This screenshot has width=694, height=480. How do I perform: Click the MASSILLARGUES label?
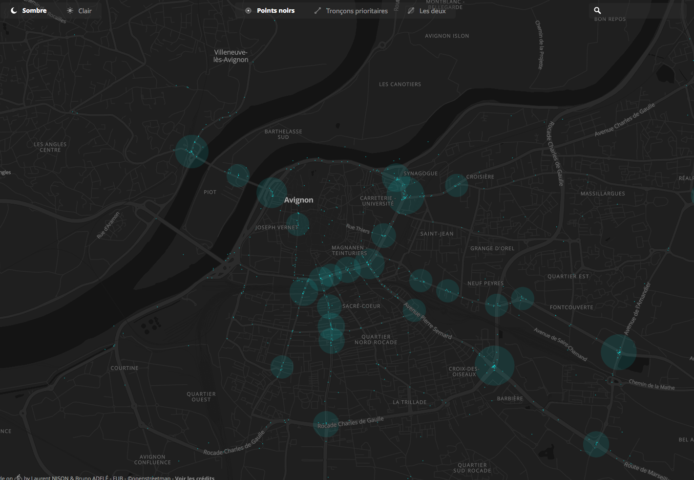point(603,194)
